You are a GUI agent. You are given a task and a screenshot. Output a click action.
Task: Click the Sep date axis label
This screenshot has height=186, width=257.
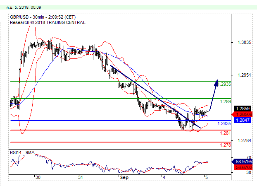click(124, 178)
